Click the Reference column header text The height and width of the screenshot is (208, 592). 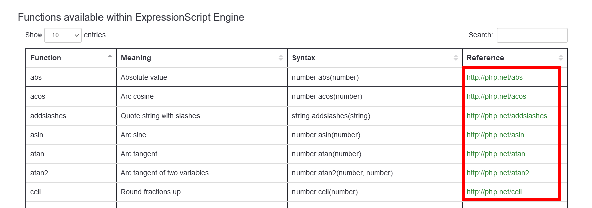485,58
